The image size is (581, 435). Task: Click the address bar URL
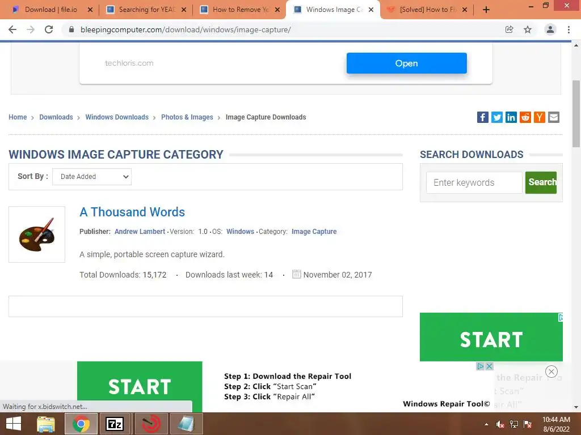[186, 29]
